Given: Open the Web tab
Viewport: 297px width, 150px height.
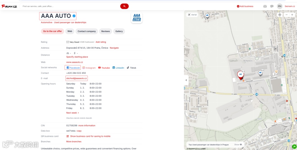Looking at the screenshot, I should 70,31.
